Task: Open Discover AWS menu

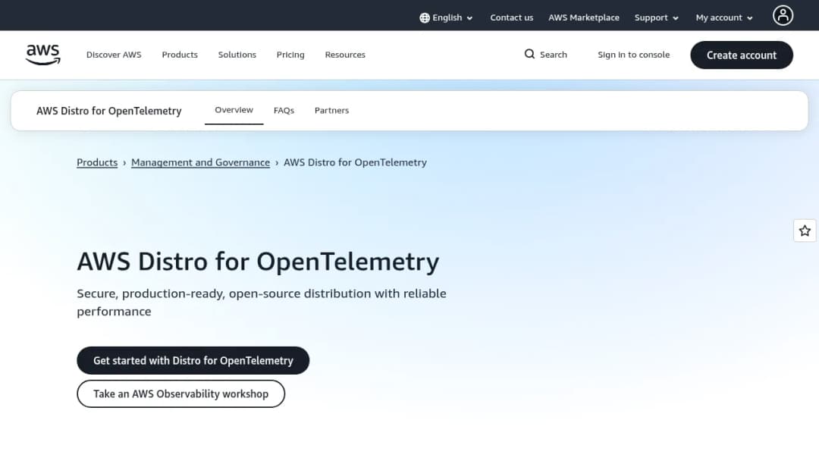Action: [114, 55]
